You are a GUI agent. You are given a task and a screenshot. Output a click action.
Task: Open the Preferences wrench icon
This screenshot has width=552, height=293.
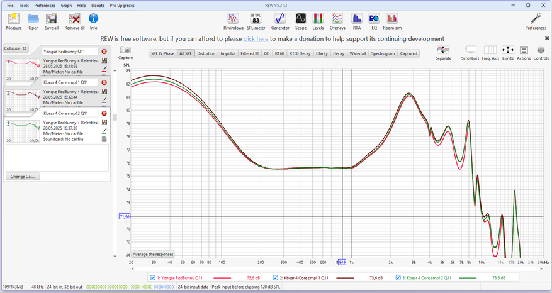click(x=536, y=19)
